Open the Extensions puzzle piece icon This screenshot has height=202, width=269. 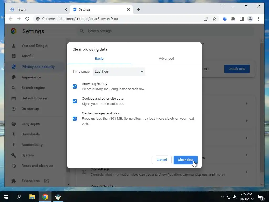233,19
